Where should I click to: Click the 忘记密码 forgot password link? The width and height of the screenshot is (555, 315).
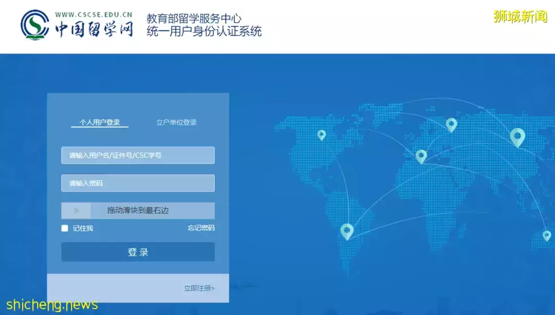(x=200, y=228)
